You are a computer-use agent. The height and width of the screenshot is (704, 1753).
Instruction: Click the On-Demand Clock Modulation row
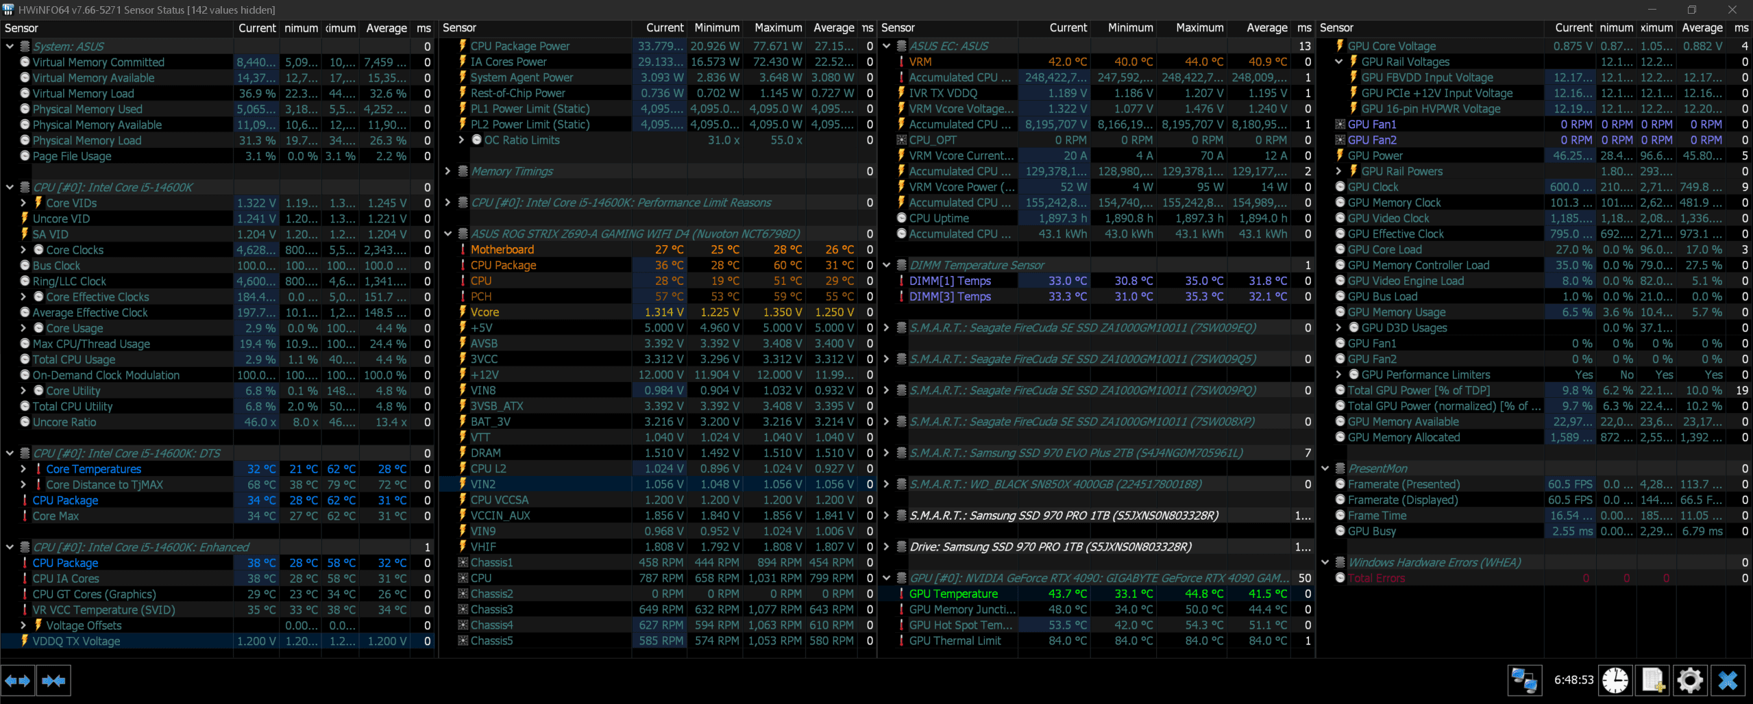218,375
